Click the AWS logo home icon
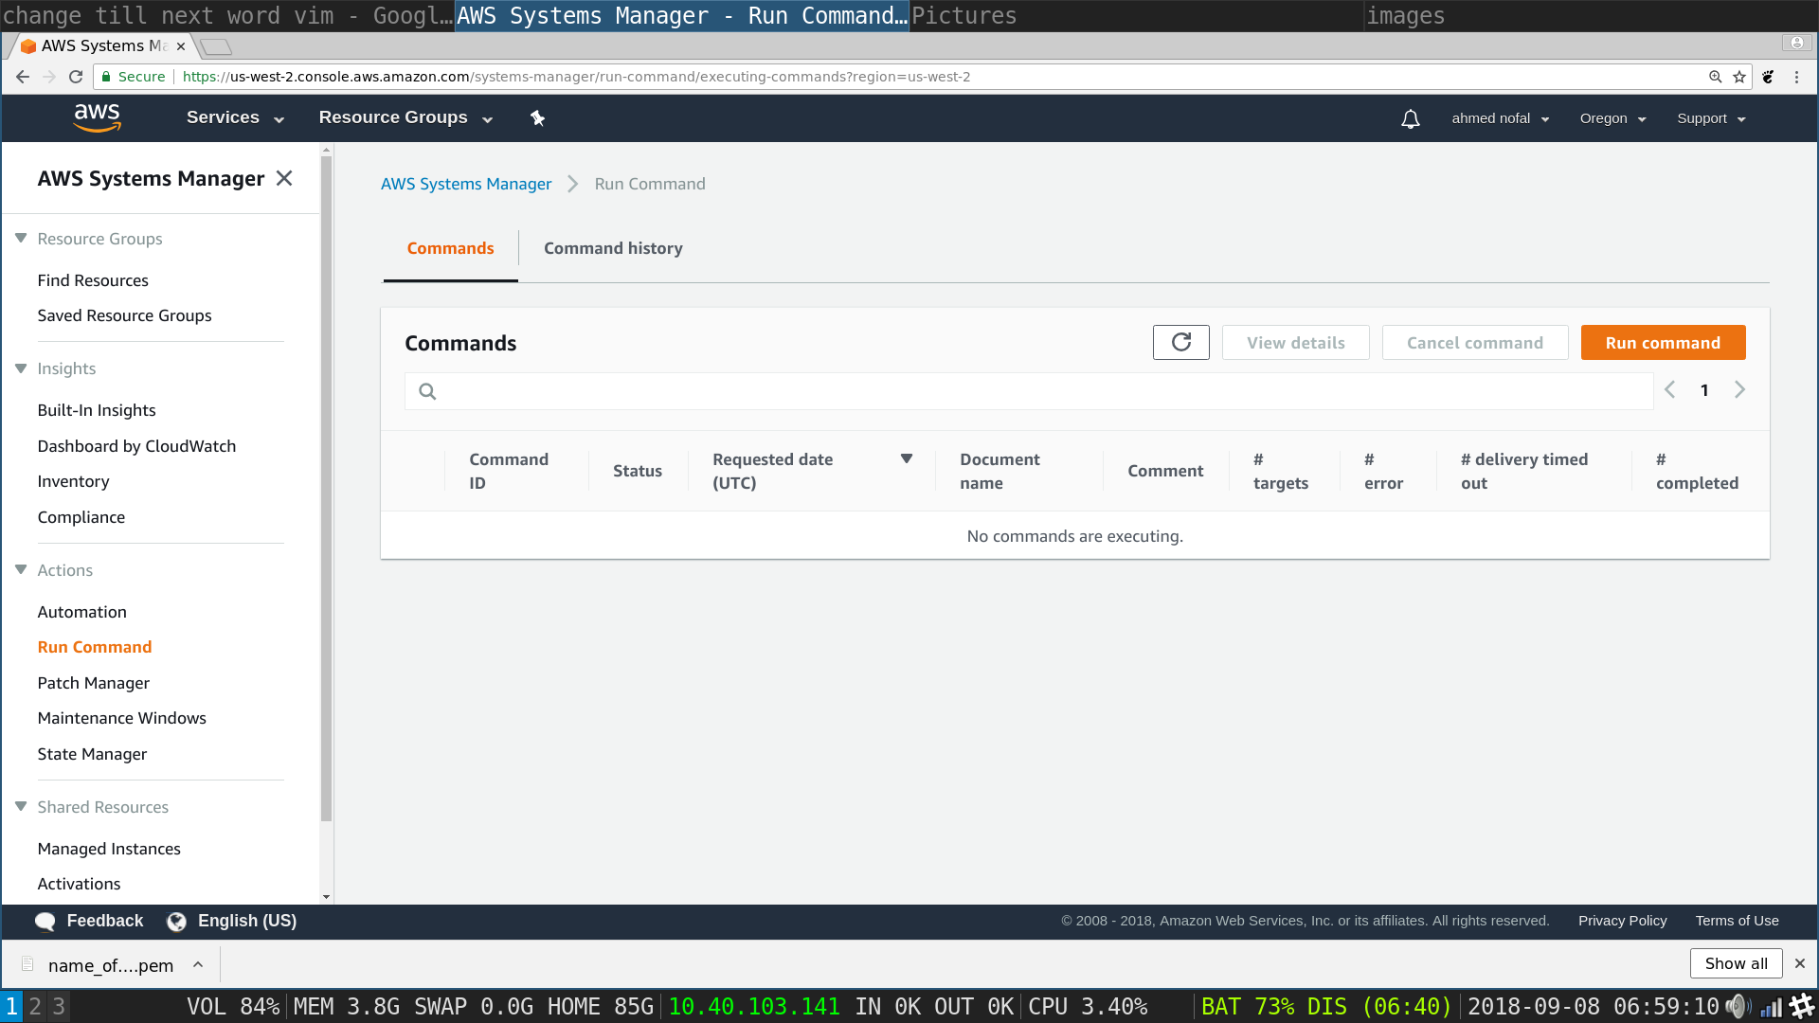 tap(97, 118)
